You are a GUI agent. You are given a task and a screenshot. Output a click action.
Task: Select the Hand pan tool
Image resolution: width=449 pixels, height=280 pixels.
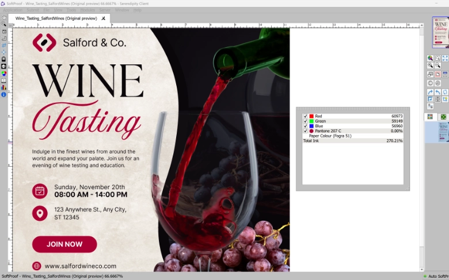coord(4,17)
